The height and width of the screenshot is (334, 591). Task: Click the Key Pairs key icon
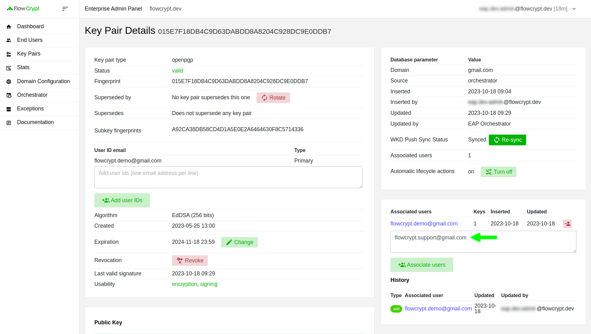9,54
